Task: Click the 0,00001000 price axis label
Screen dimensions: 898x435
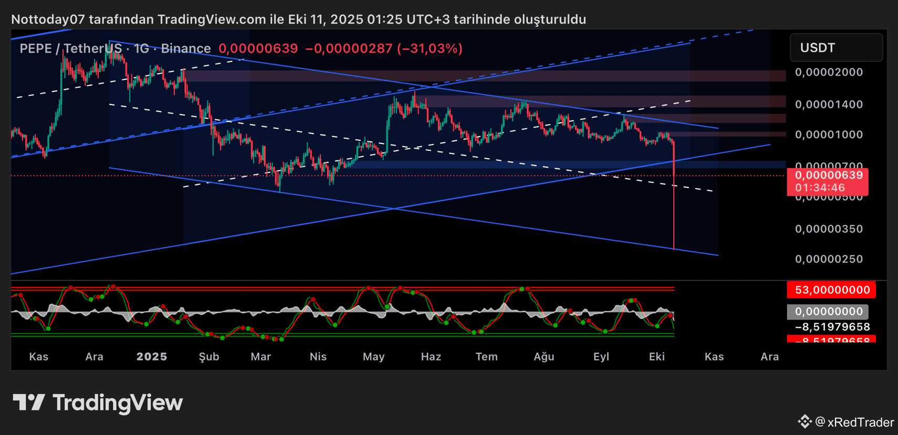Action: pos(829,134)
